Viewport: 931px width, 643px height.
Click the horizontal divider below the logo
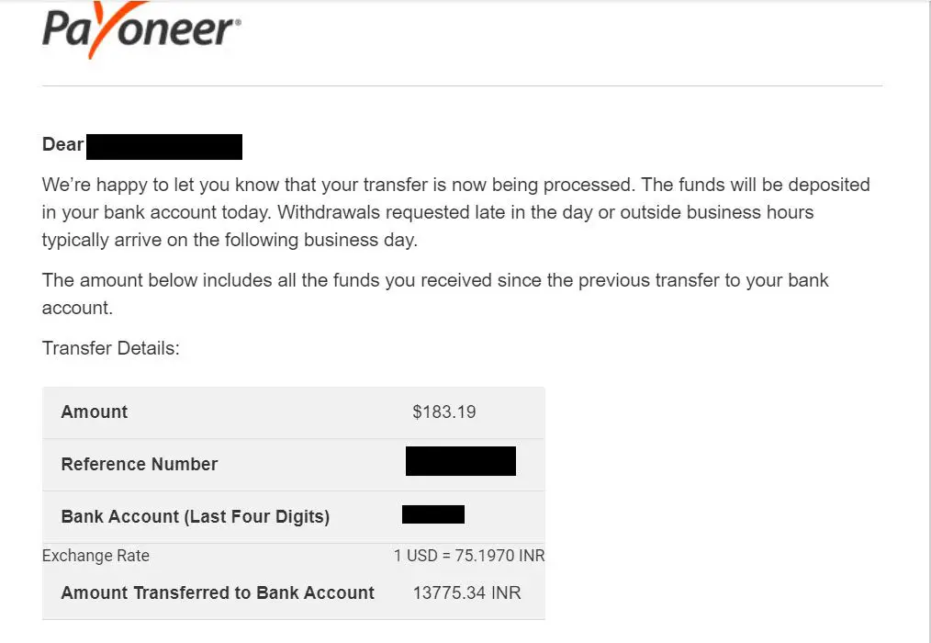tap(462, 85)
